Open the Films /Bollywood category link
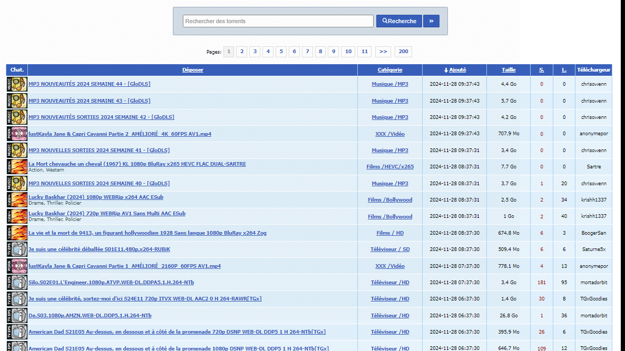The width and height of the screenshot is (625, 351). point(390,200)
